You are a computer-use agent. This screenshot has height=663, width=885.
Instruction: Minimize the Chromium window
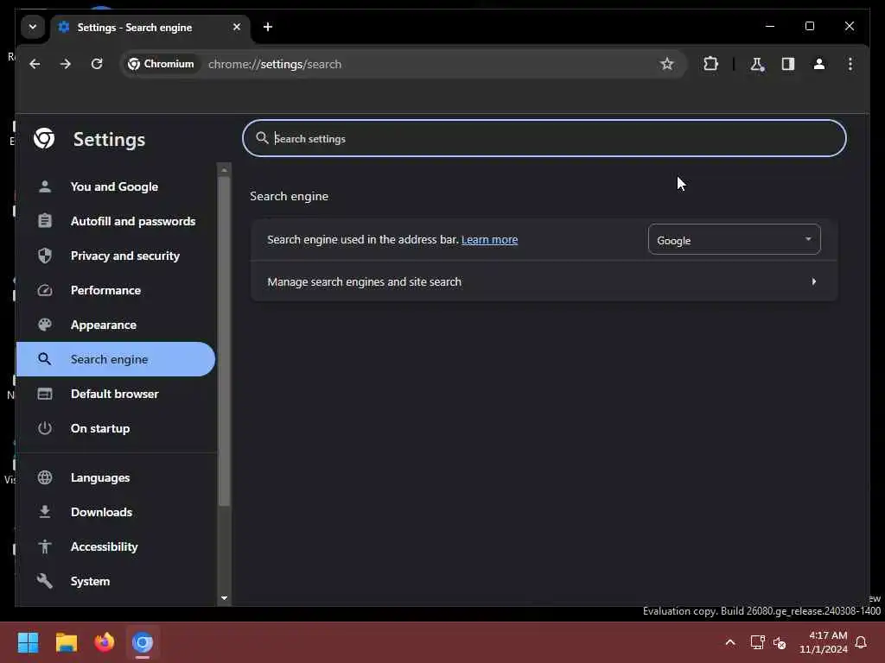(770, 27)
